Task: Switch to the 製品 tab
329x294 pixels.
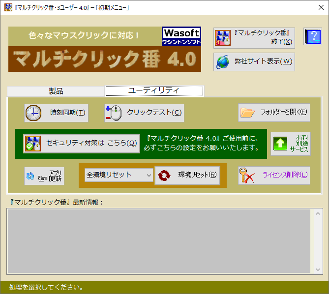Action: pyautogui.click(x=56, y=91)
